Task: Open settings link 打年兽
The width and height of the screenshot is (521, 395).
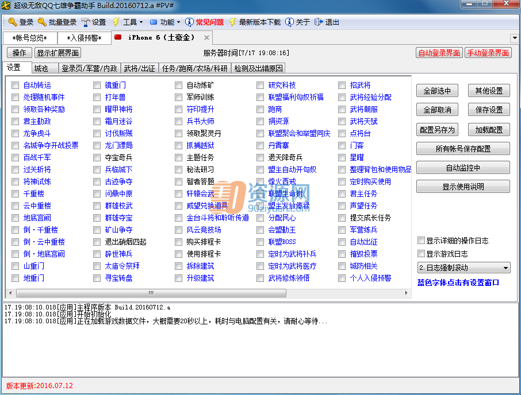Action: (115, 98)
